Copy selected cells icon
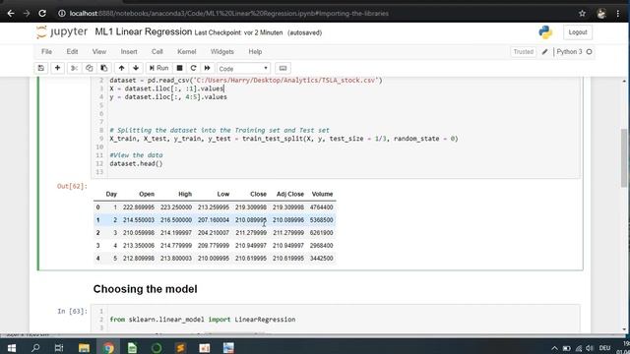 [x=90, y=68]
